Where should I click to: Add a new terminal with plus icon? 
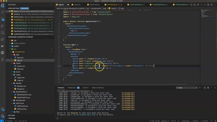(200, 88)
